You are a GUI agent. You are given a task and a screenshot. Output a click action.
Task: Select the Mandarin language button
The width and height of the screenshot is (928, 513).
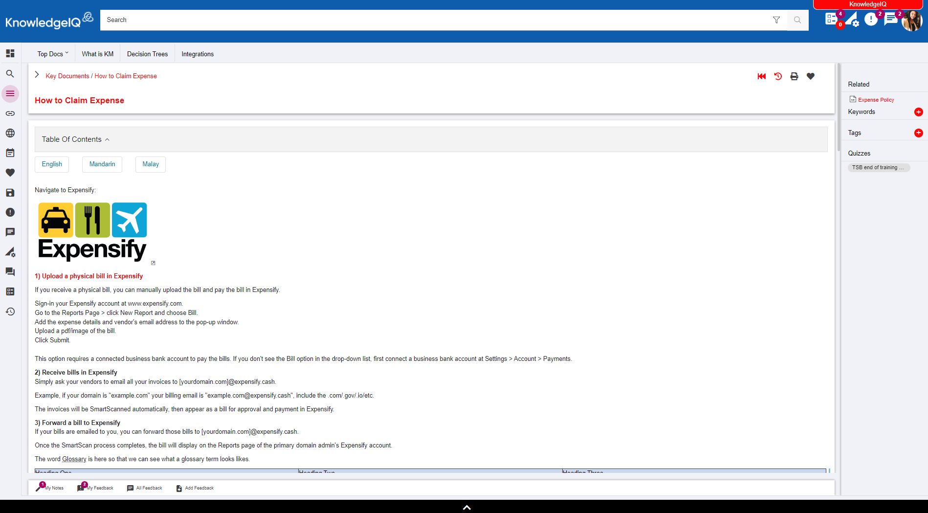[102, 164]
